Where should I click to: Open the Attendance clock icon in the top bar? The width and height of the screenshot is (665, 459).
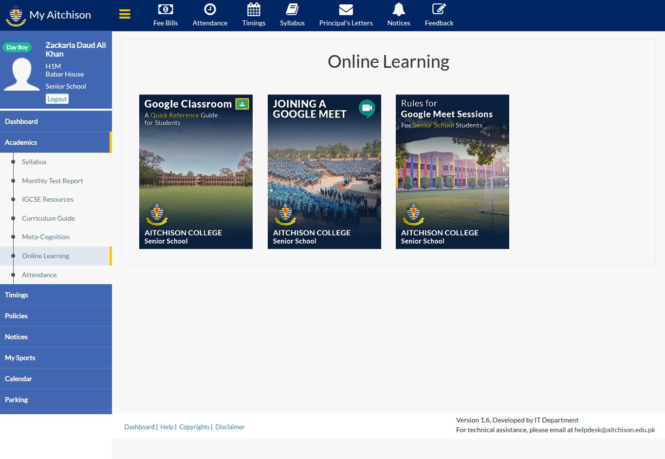point(210,9)
